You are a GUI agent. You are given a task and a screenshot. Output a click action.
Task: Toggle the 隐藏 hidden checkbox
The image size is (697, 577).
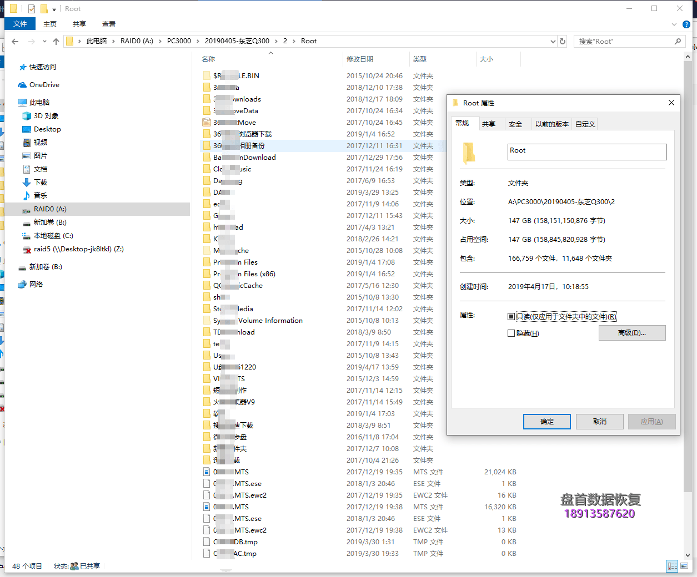tap(511, 333)
